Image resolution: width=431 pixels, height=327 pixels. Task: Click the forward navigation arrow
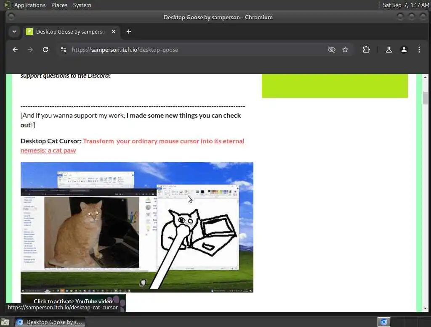coord(30,50)
